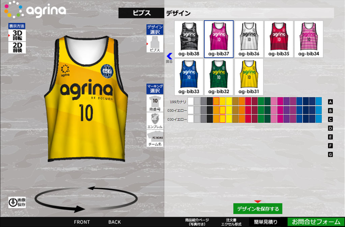This screenshot has width=345, height=227.
Task: Open 注文書 エクセル形式 link
Action: click(231, 222)
